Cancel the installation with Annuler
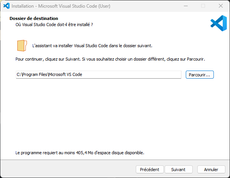 click(211, 170)
